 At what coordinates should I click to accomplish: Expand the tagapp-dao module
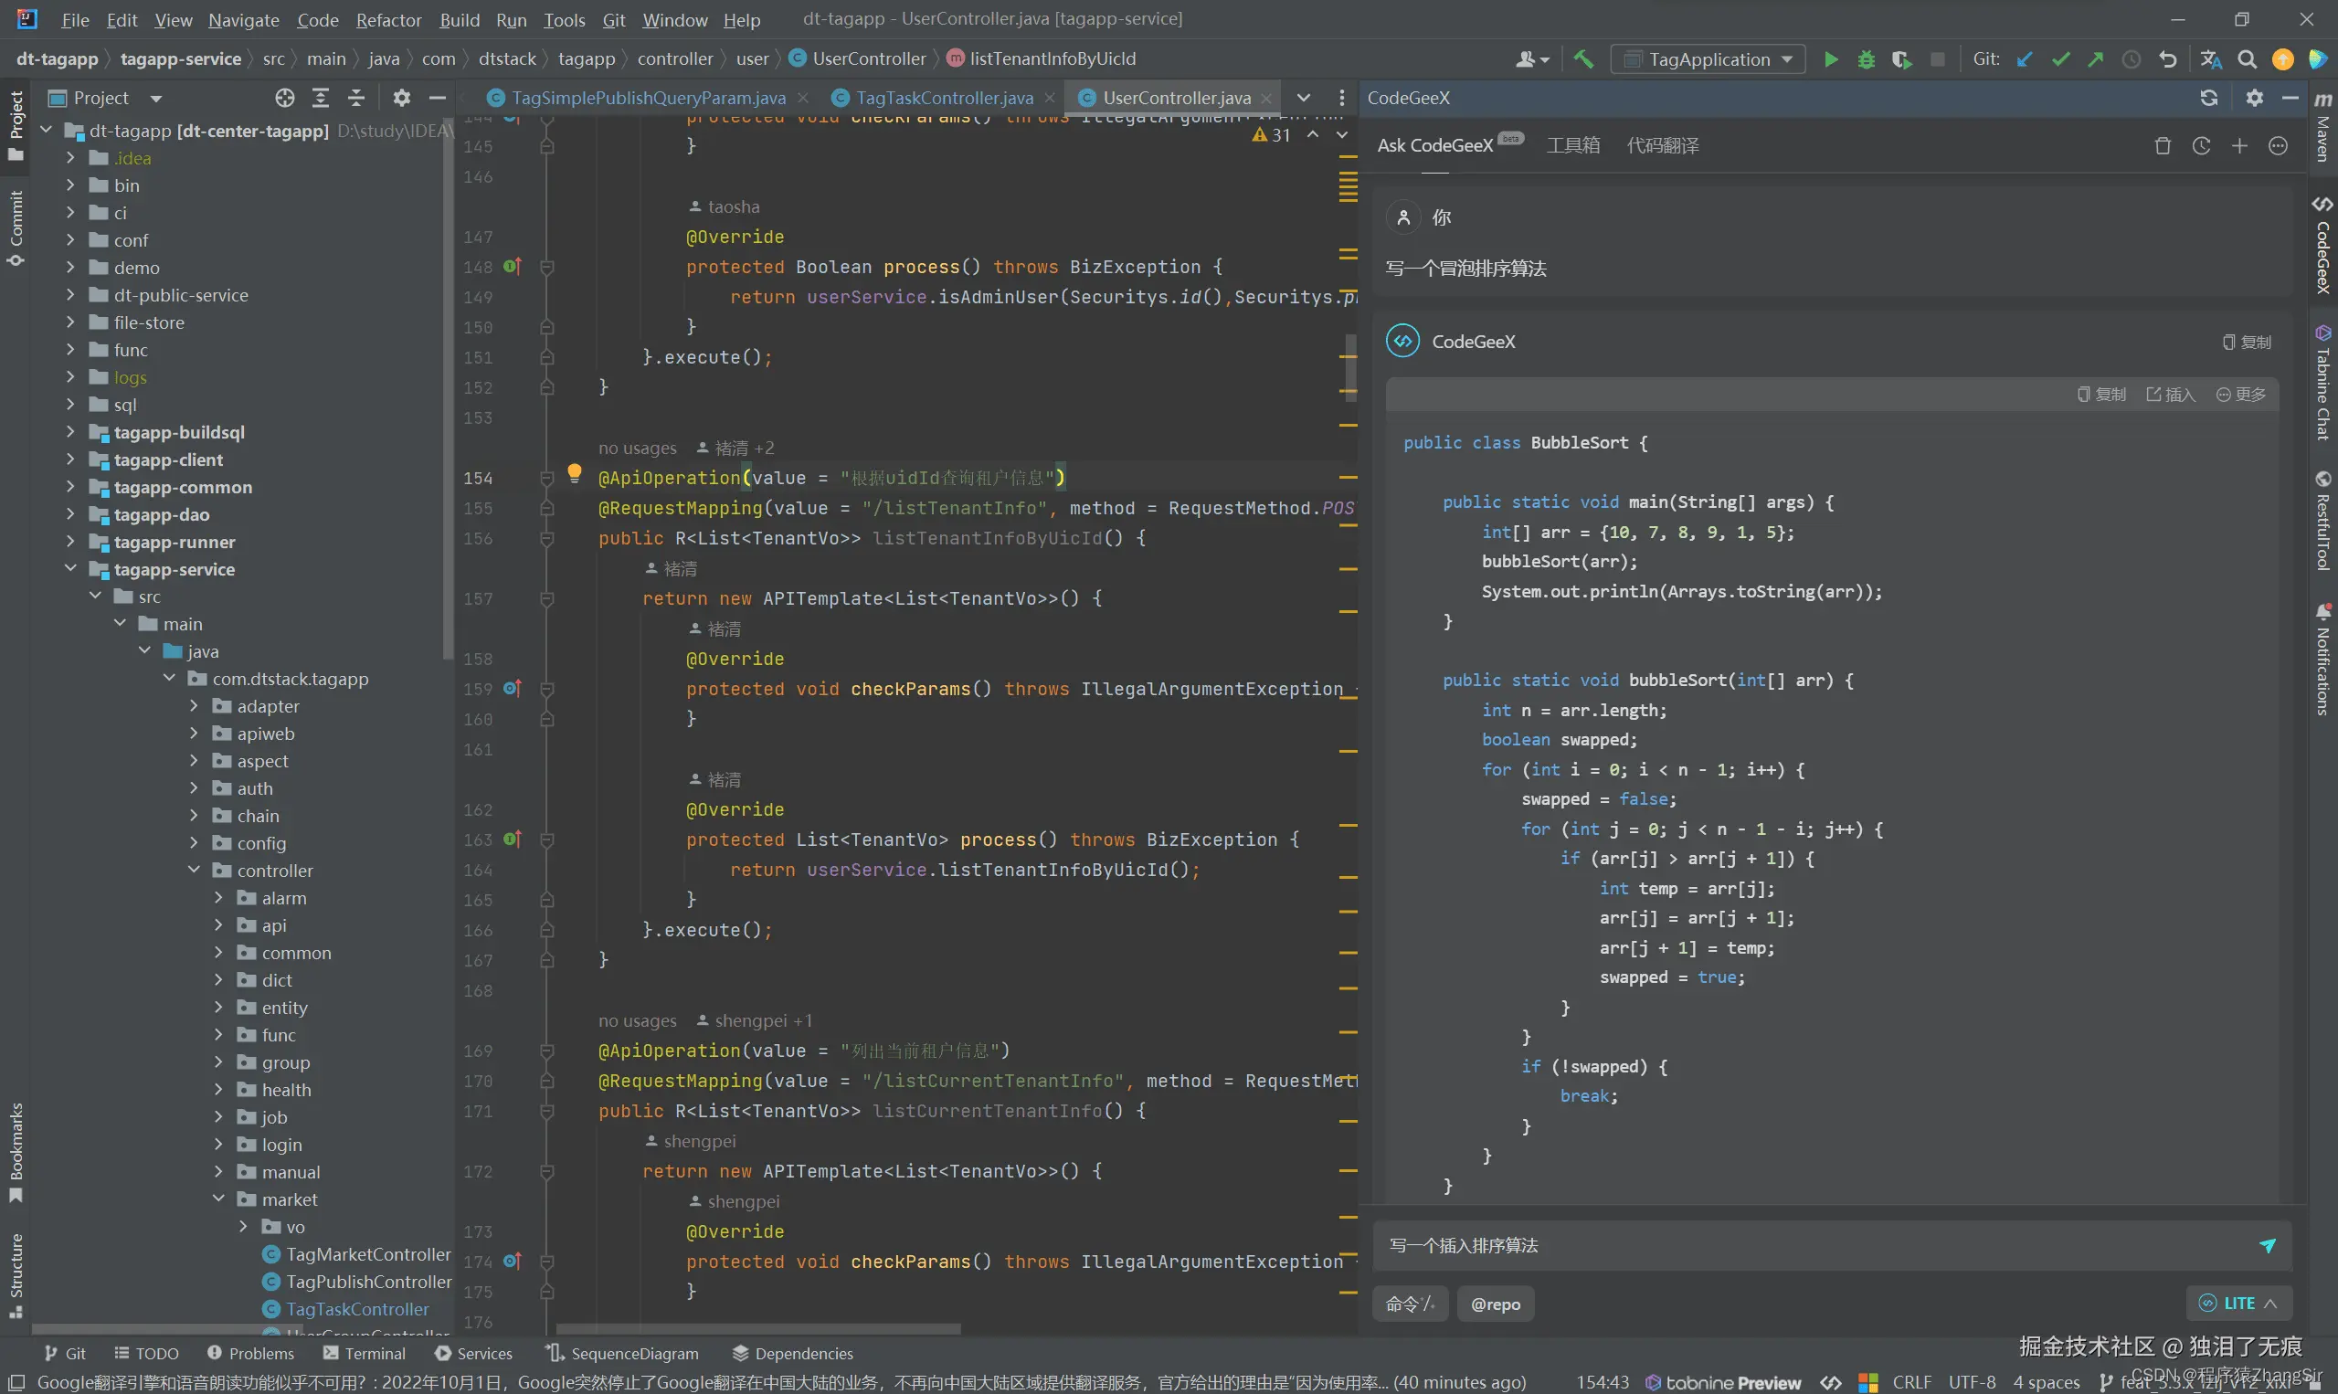[x=70, y=515]
